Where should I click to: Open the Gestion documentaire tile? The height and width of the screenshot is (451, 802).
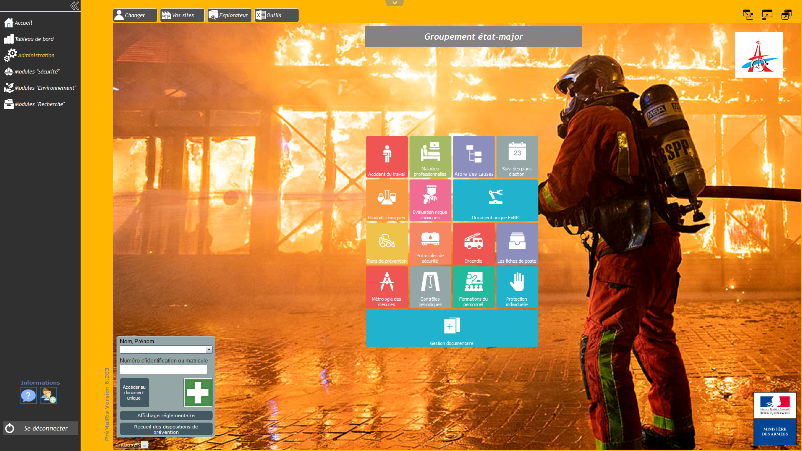[452, 328]
